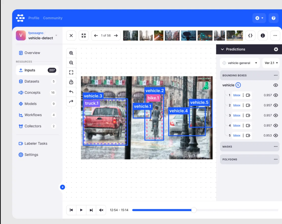Screen dimensions: 282x224
Task: Click the zoom out magnifier icon
Action: point(71,63)
